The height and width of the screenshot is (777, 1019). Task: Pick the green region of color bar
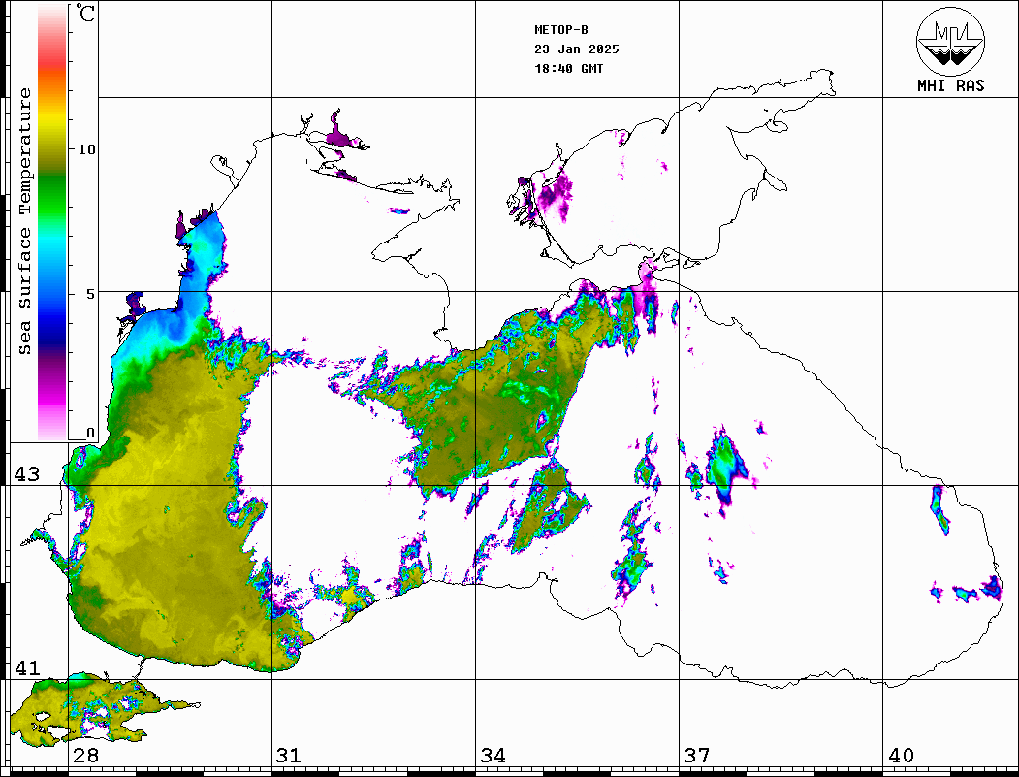52,195
